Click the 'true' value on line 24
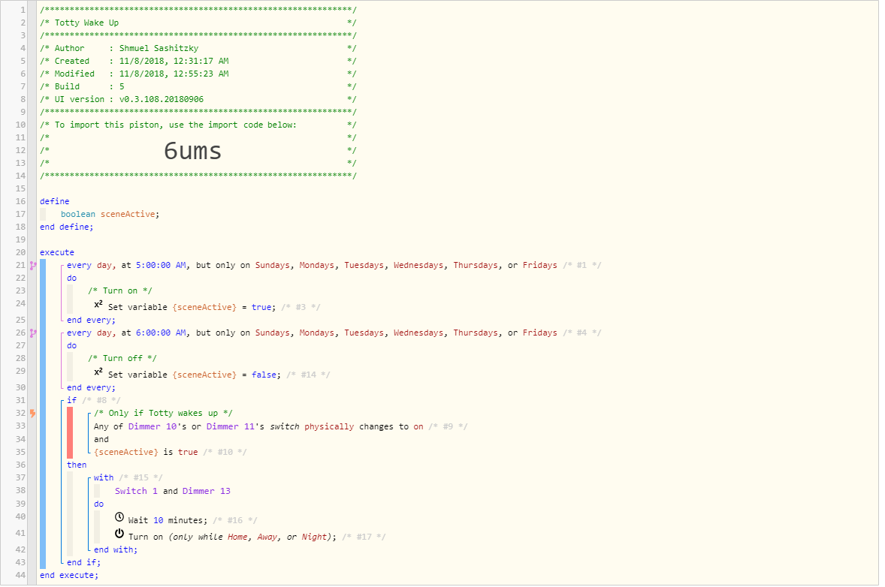 [x=261, y=307]
